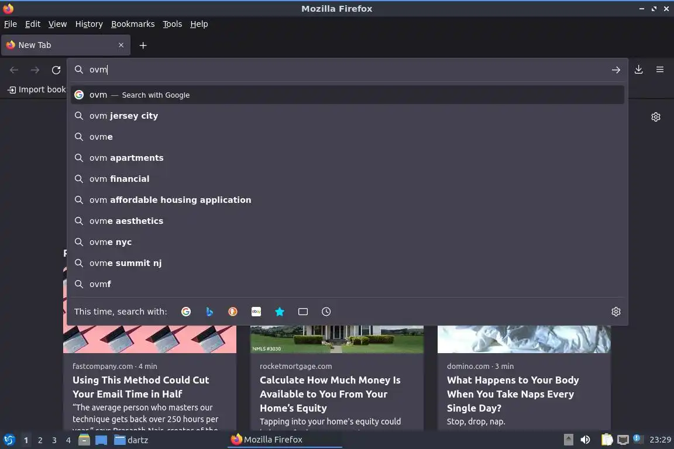Close the New Tab tab
Viewport: 674px width, 449px height.
point(121,45)
